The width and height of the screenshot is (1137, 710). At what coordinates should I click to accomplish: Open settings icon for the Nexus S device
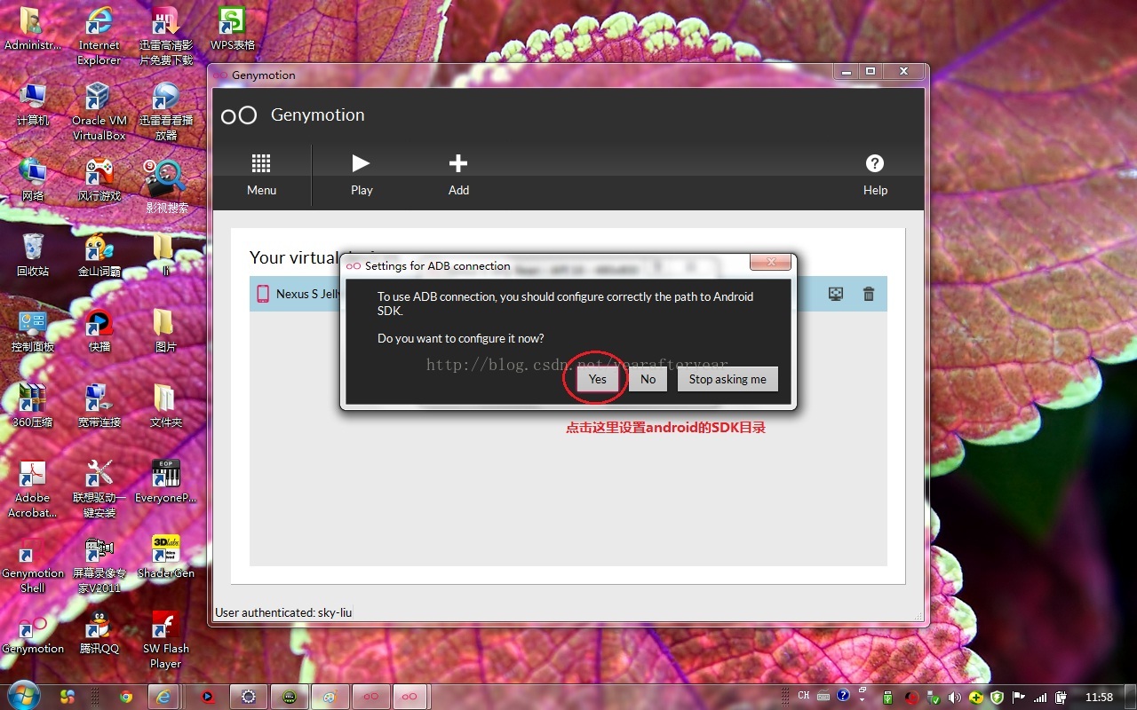(x=836, y=294)
